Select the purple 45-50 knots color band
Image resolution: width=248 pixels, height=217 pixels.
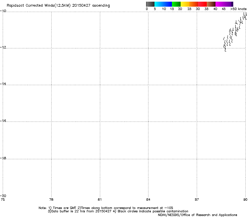pos(229,4)
